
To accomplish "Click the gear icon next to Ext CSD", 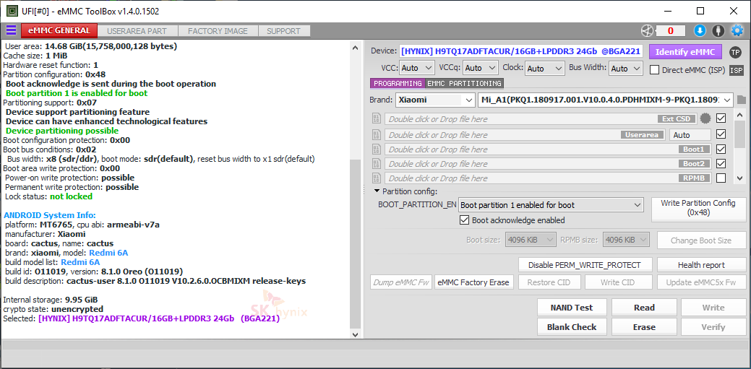I will 705,118.
